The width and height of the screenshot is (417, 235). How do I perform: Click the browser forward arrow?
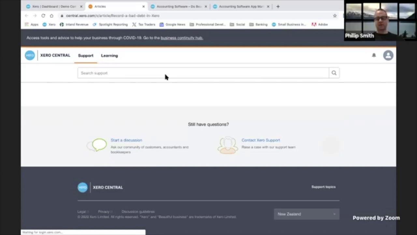(x=35, y=16)
